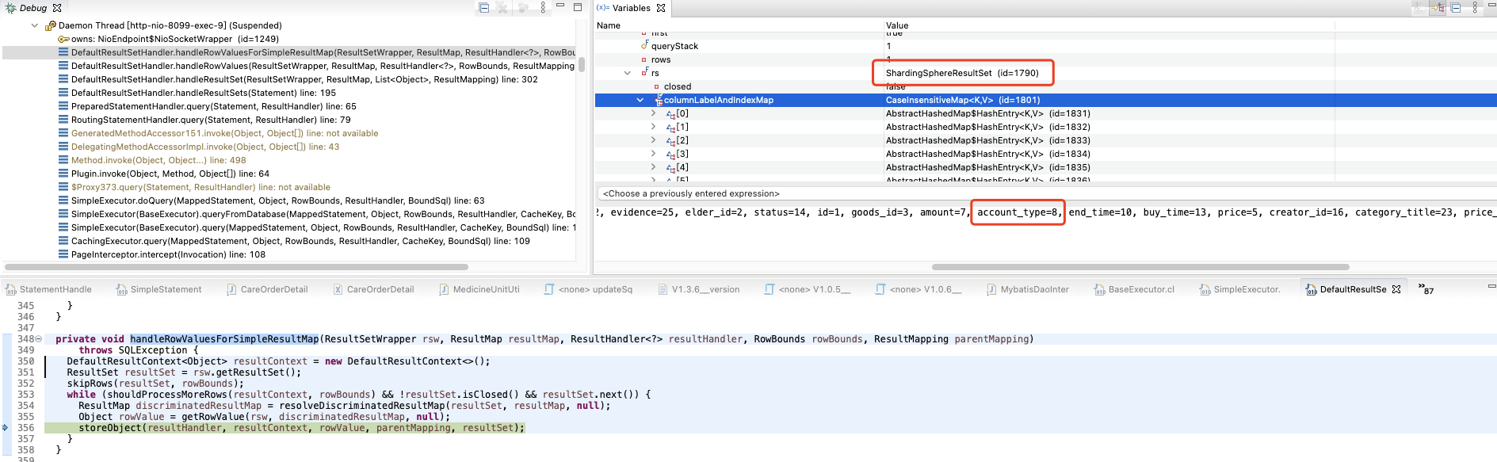Open the MedicineUnitUti editor tab
Image resolution: width=1497 pixels, height=462 pixels.
[479, 289]
